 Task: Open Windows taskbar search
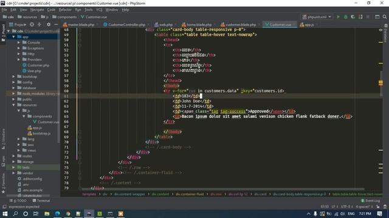15,214
